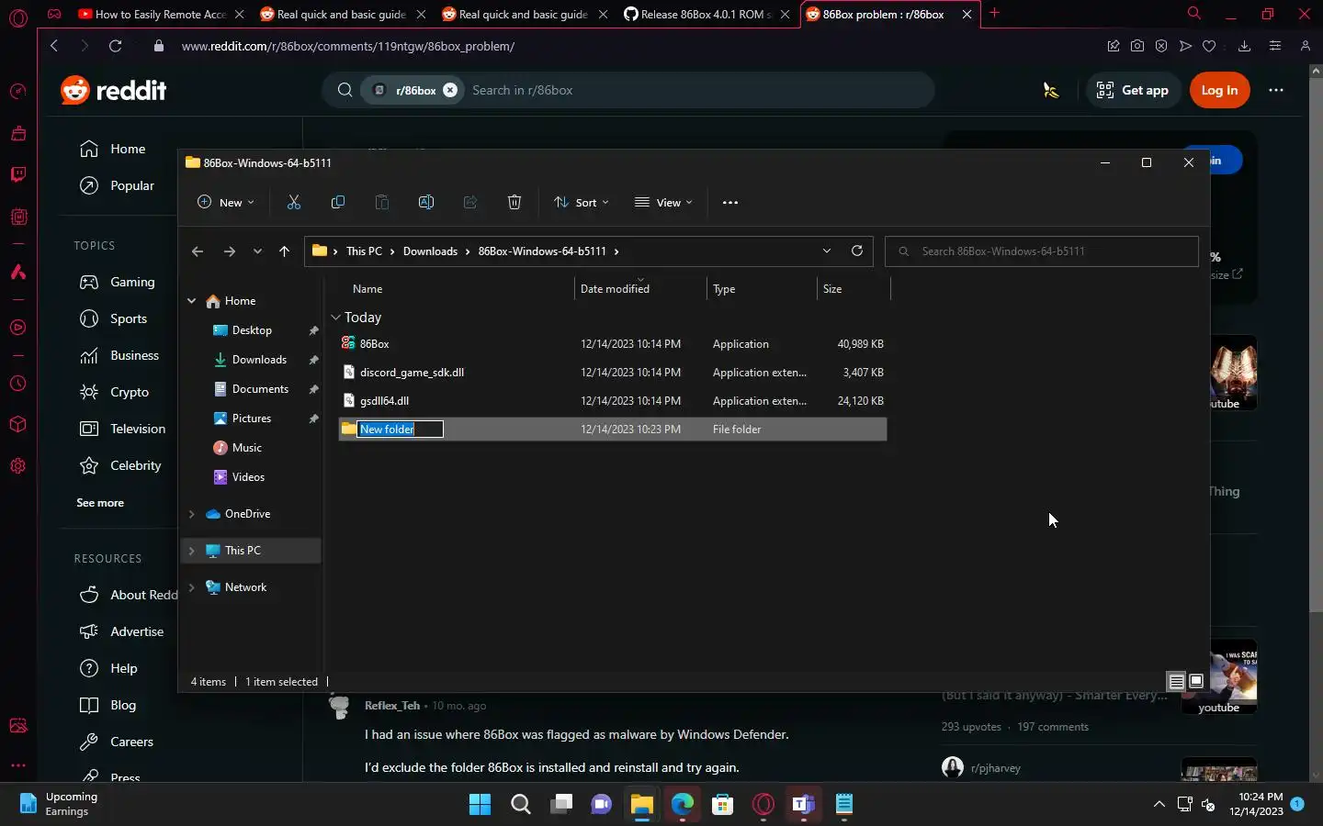The height and width of the screenshot is (826, 1323).
Task: Go forward in File Explorer
Action: pyautogui.click(x=230, y=251)
